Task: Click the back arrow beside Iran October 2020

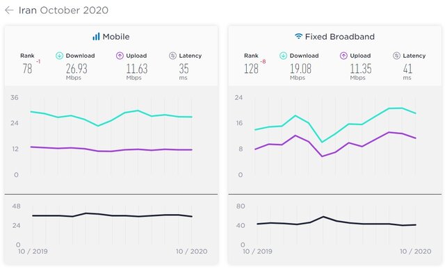Action: [x=9, y=10]
